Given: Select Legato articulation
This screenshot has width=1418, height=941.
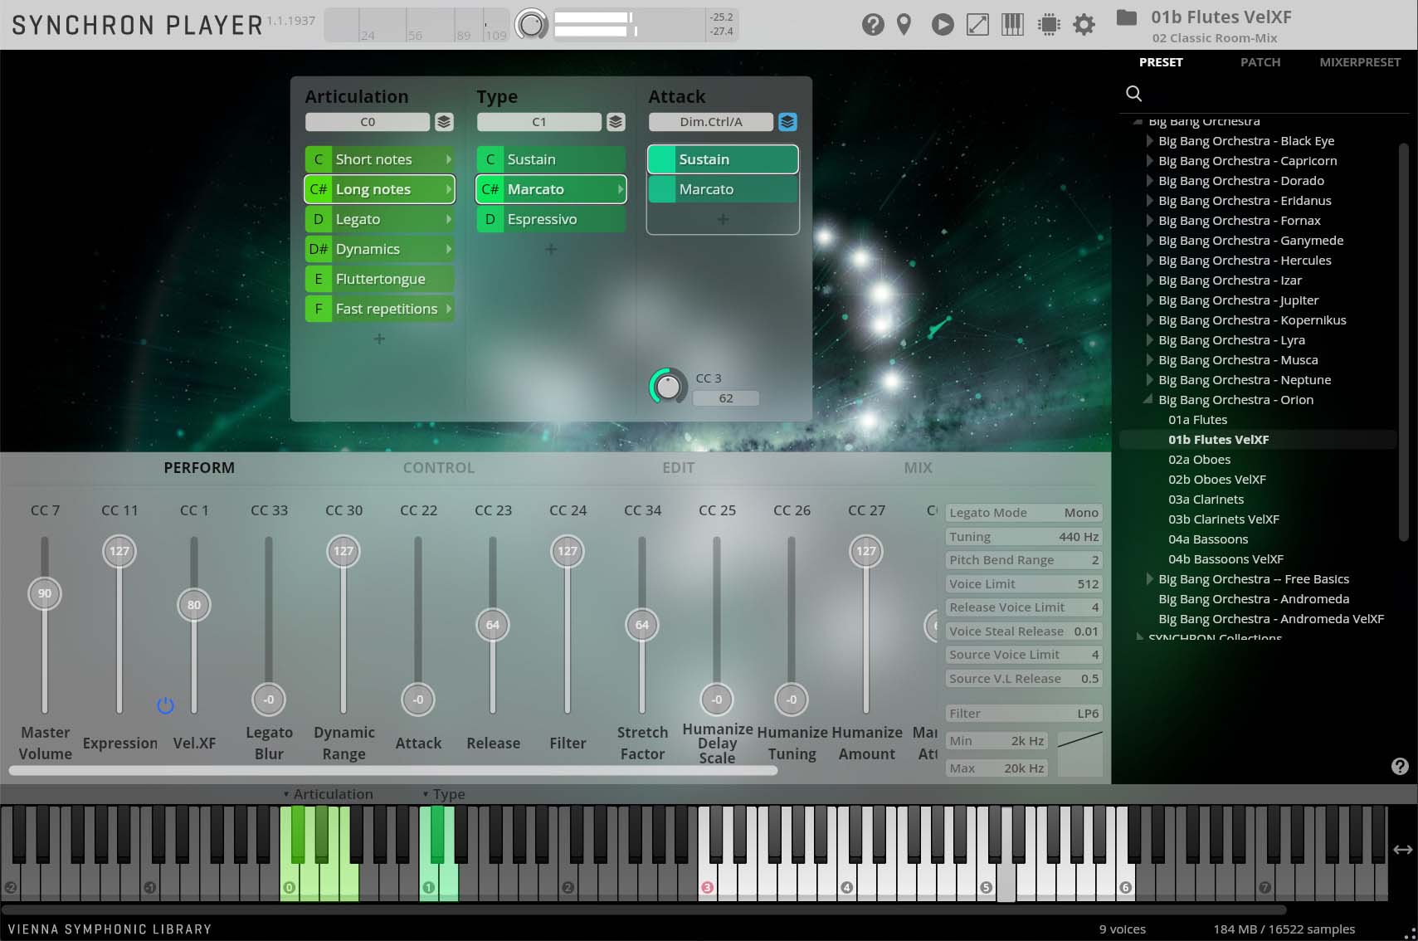Looking at the screenshot, I should coord(379,219).
